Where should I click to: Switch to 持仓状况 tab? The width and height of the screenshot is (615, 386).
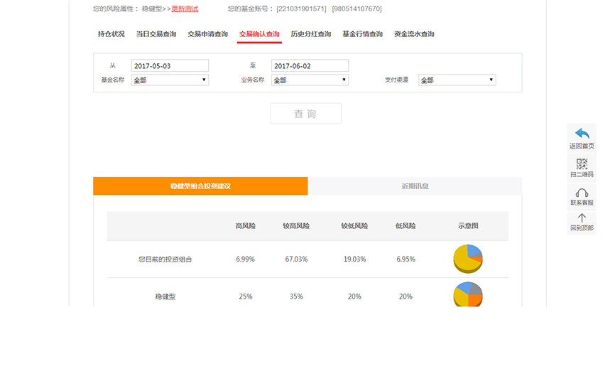pos(111,34)
